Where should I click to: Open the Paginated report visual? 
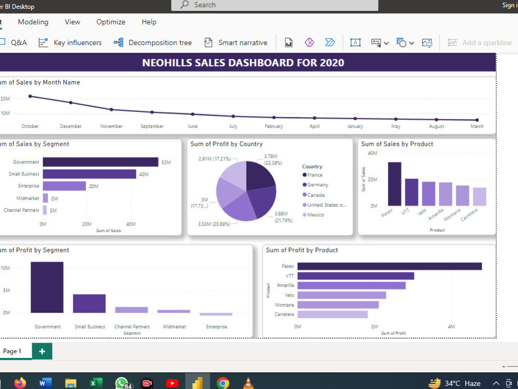coord(289,43)
